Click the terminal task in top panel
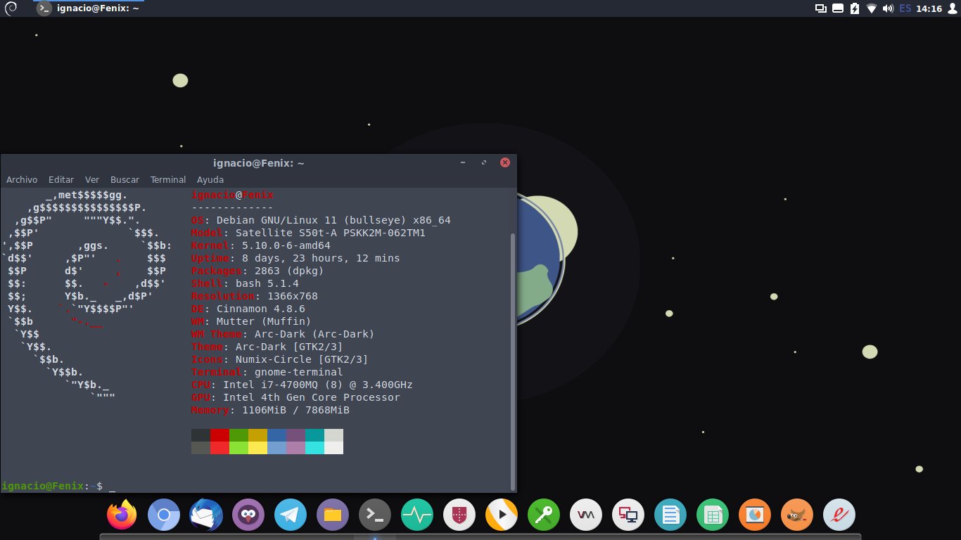This screenshot has height=540, width=961. click(88, 8)
